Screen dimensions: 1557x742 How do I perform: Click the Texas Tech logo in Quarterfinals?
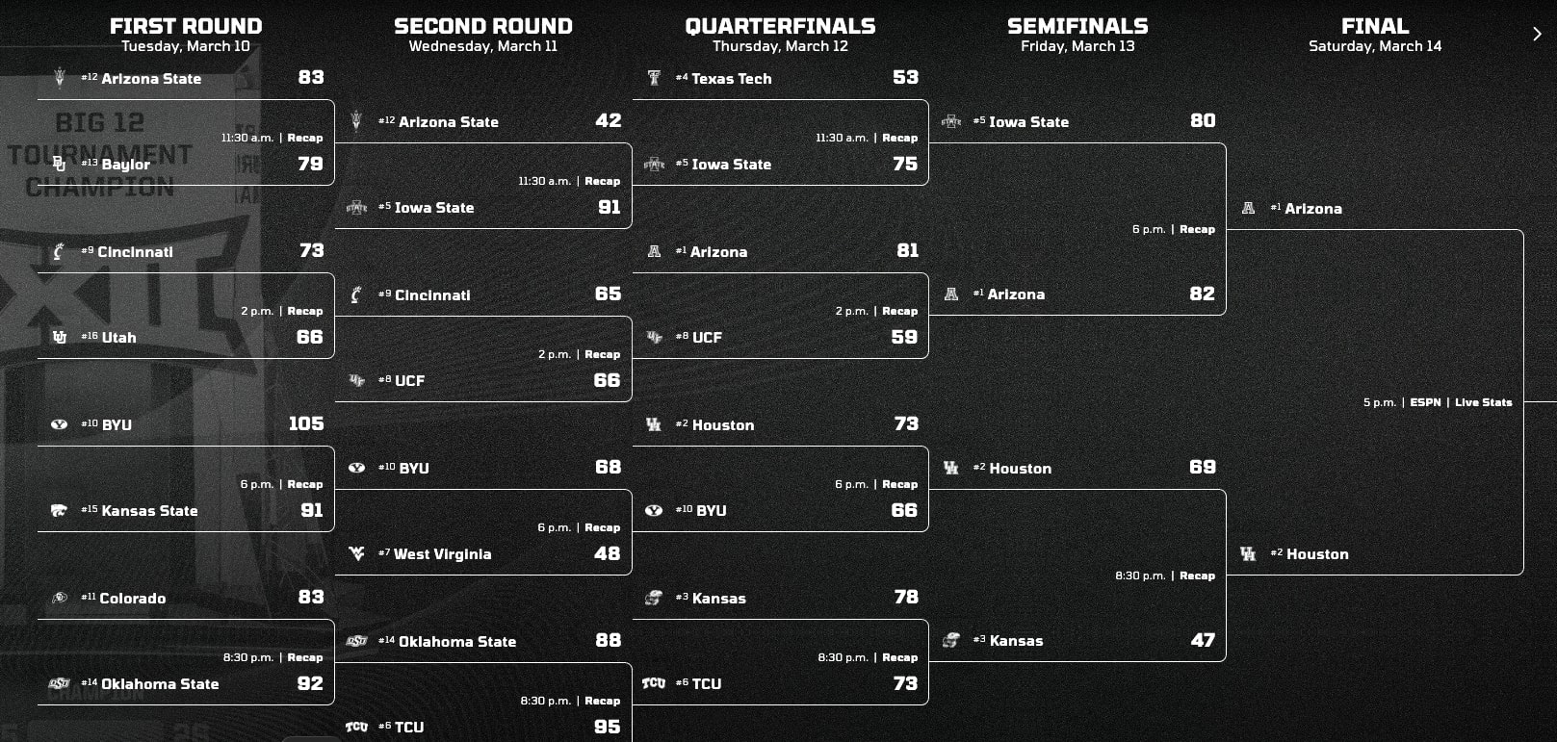654,78
